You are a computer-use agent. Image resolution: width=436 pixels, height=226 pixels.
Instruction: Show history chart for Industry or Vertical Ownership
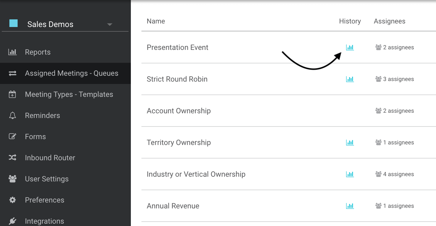tap(350, 174)
